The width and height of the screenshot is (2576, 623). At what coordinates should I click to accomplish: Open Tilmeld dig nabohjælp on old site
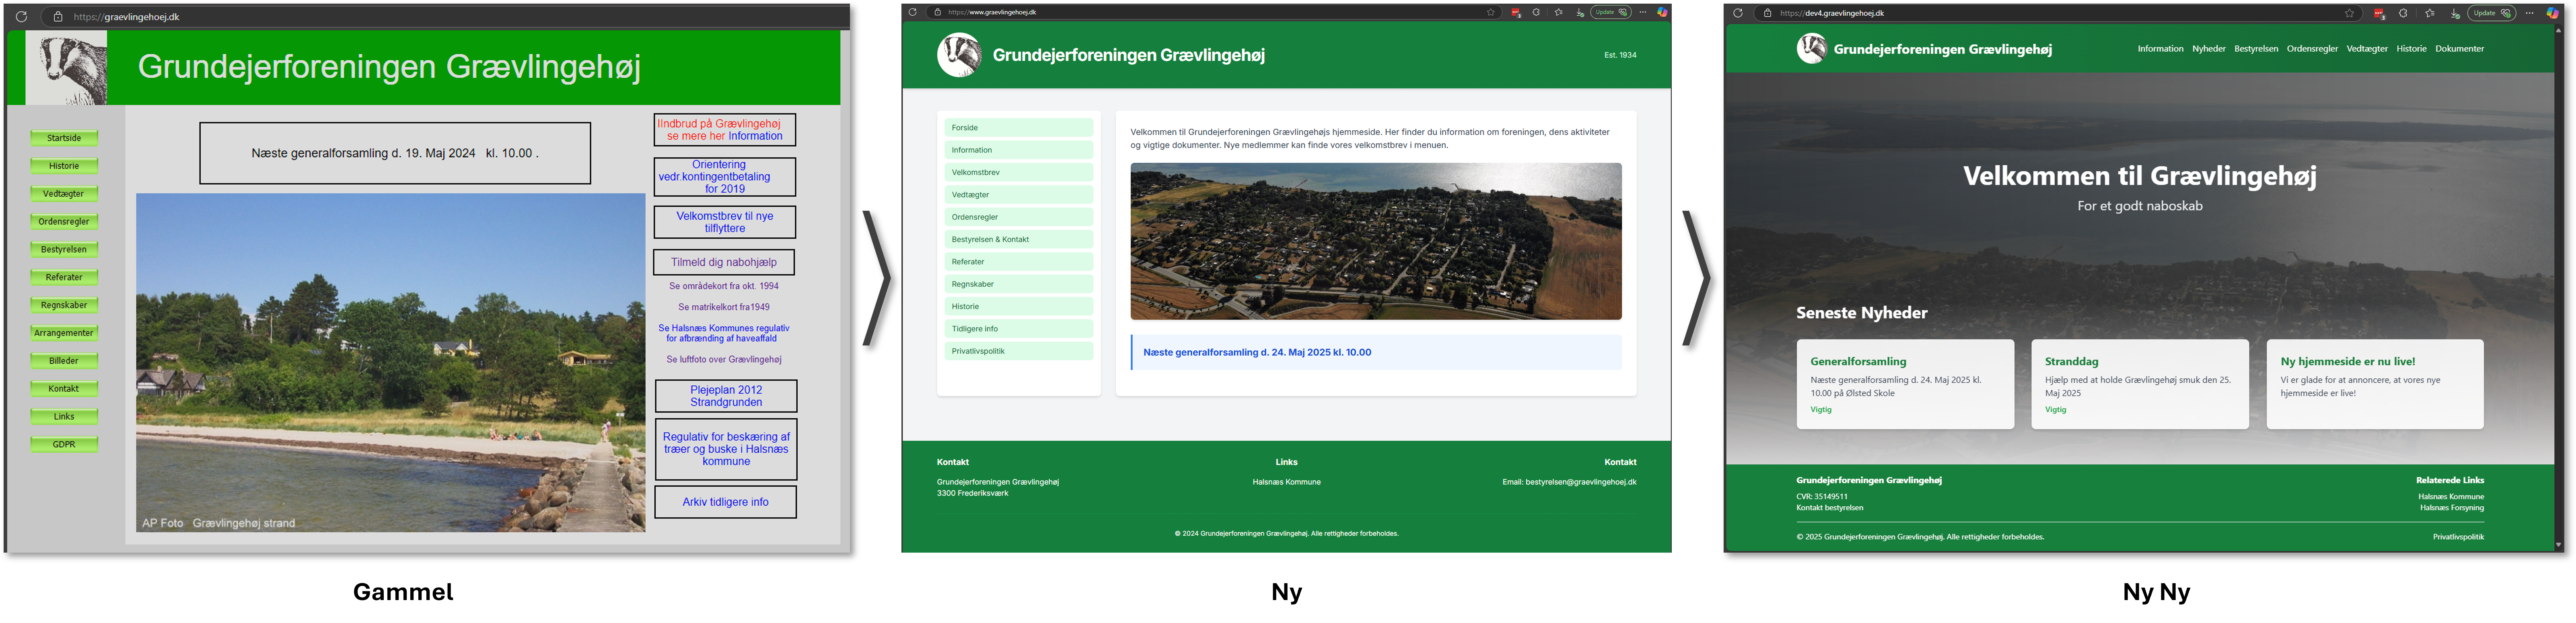(x=724, y=262)
